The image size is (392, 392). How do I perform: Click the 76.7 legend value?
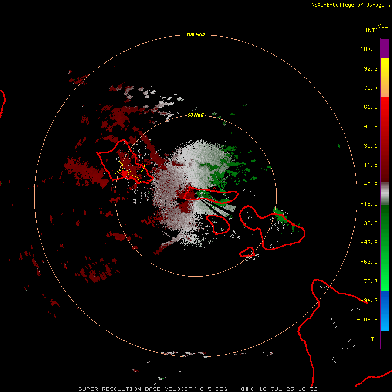371,88
